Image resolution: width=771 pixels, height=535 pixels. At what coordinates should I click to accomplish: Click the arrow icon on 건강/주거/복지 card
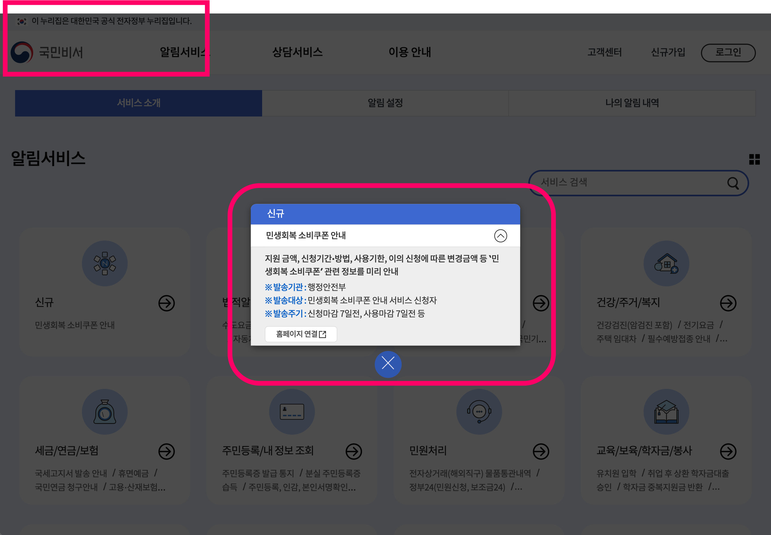(728, 303)
